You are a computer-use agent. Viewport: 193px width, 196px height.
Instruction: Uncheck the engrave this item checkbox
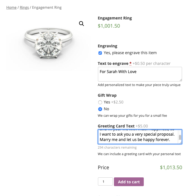pos(100,53)
